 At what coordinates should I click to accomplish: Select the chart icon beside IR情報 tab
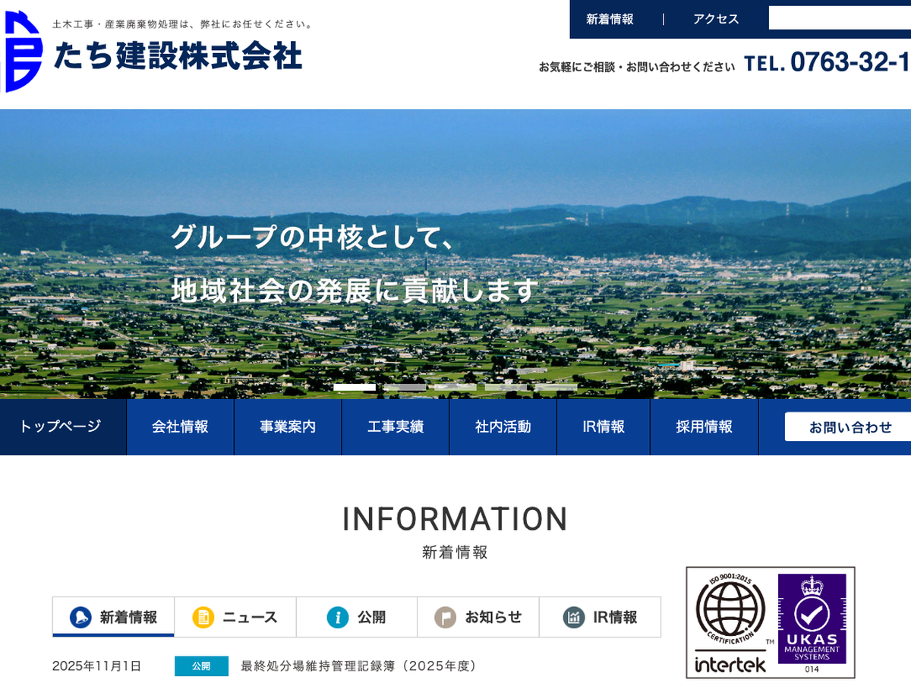click(x=574, y=617)
